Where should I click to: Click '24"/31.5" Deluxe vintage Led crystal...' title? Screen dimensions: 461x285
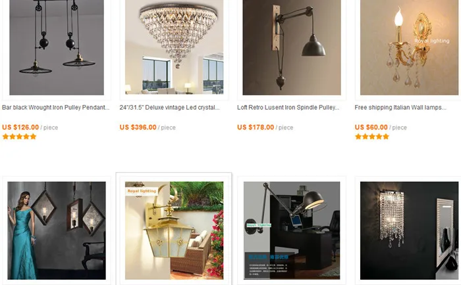pyautogui.click(x=169, y=108)
